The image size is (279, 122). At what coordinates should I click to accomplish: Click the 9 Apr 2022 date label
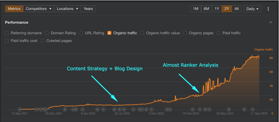(x=89, y=113)
